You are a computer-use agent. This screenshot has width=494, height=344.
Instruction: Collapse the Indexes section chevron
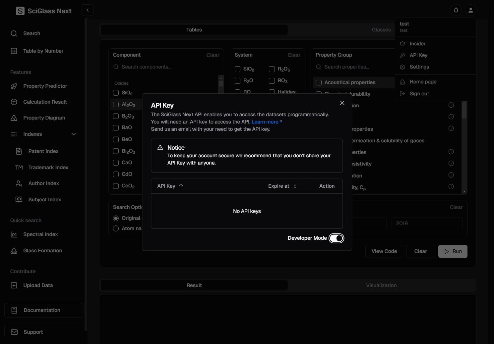74,134
